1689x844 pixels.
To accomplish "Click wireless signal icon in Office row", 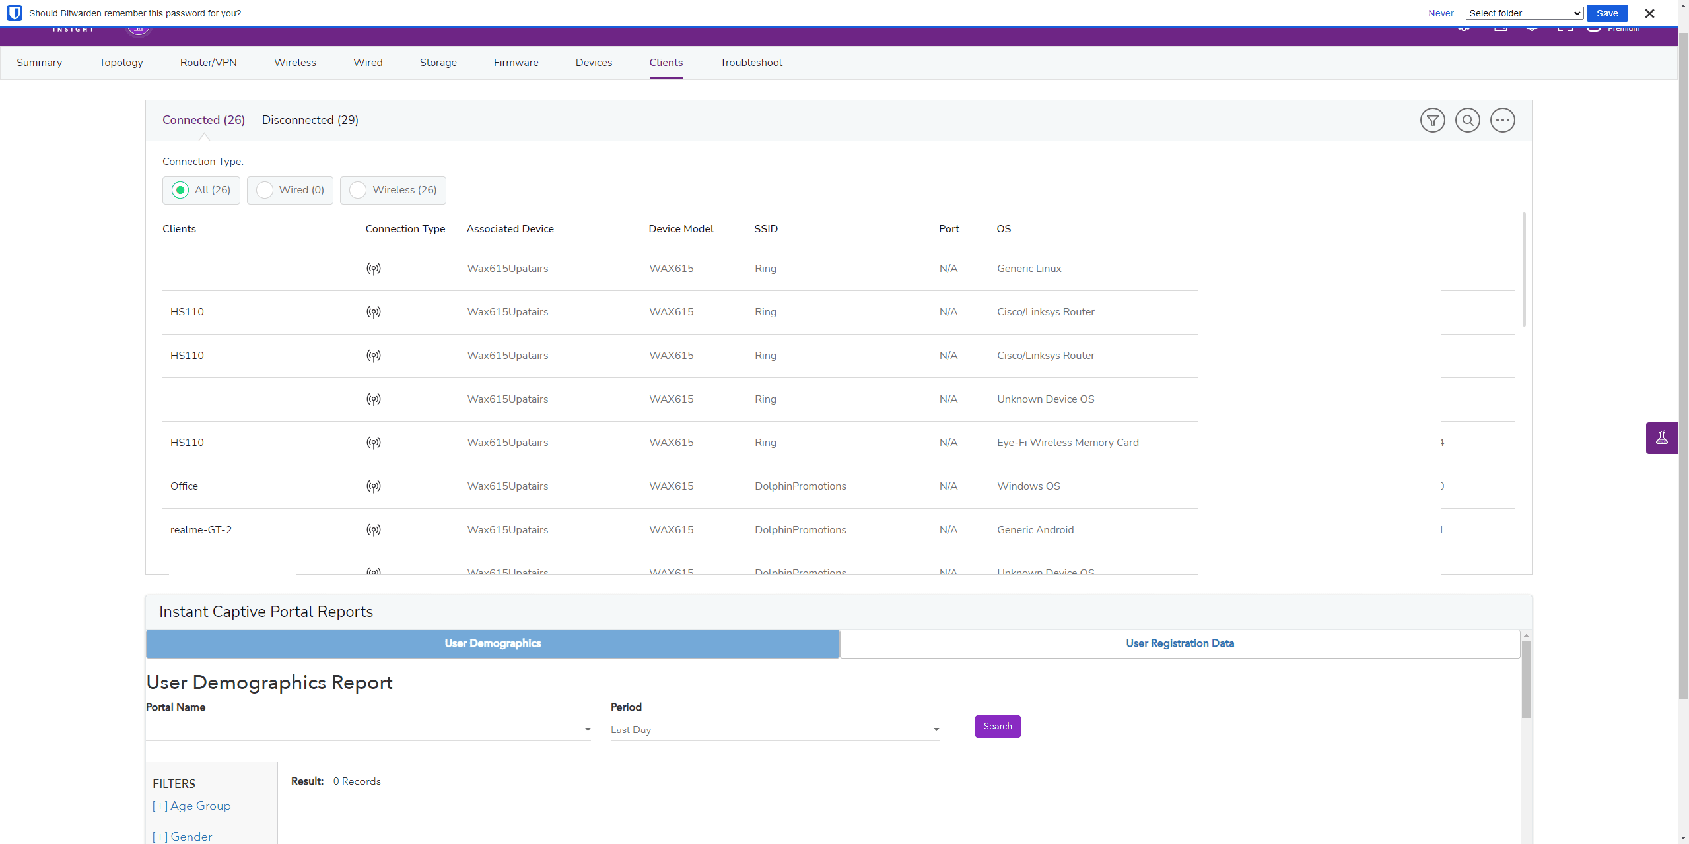I will [374, 486].
